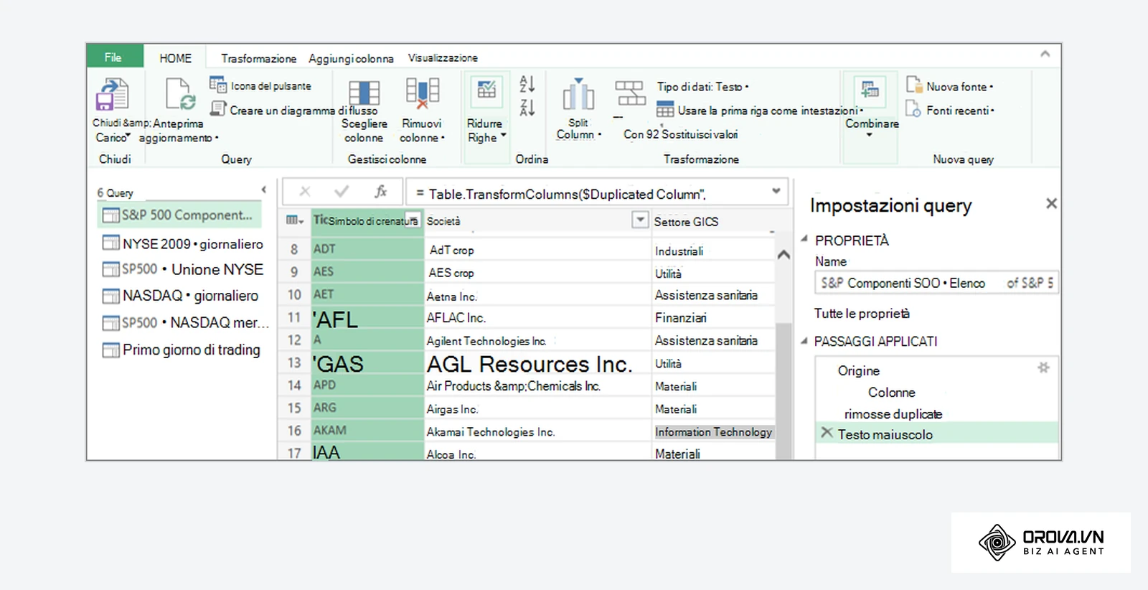The height and width of the screenshot is (590, 1148).
Task: Sort descending with the Z-A icon
Action: click(x=527, y=107)
